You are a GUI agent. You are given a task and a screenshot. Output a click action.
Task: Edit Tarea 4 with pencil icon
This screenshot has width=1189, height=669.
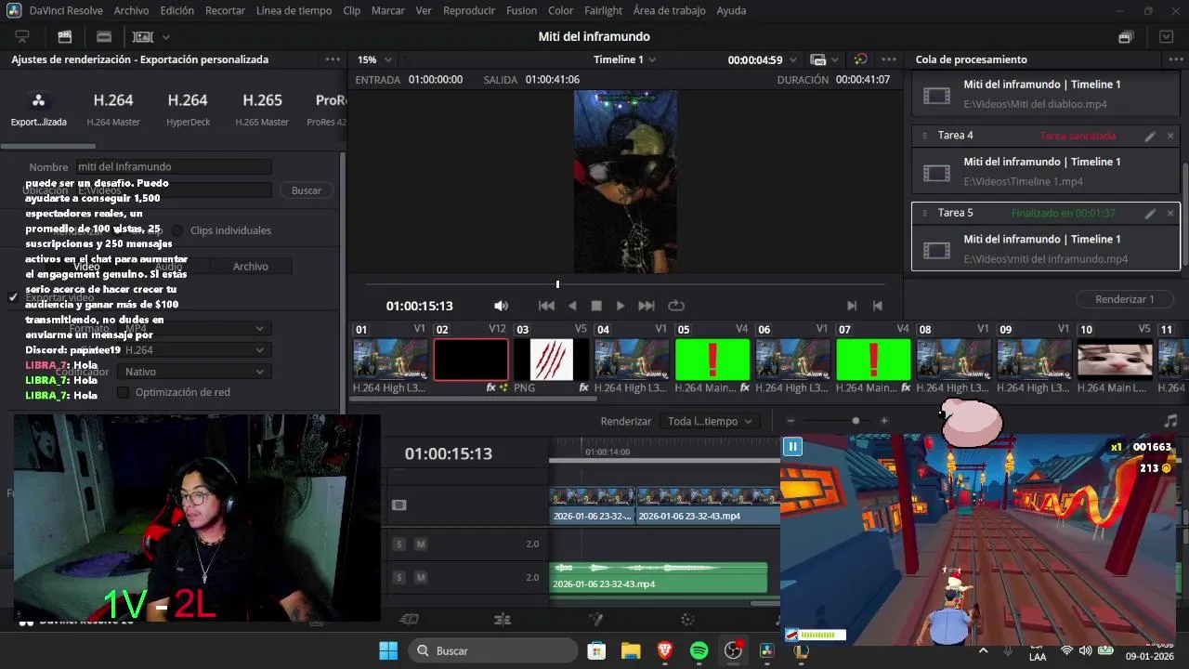[x=1150, y=136]
